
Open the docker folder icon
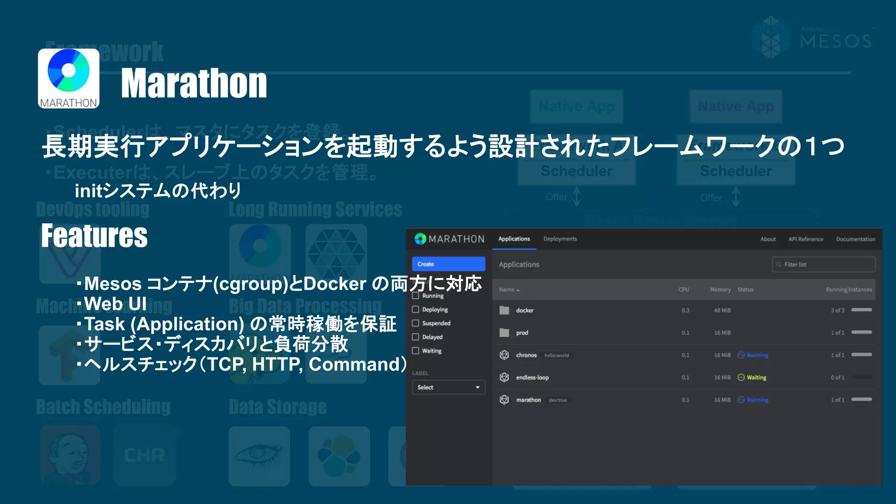(504, 310)
